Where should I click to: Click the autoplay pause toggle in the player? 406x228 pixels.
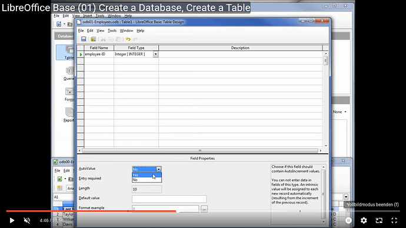(348, 220)
